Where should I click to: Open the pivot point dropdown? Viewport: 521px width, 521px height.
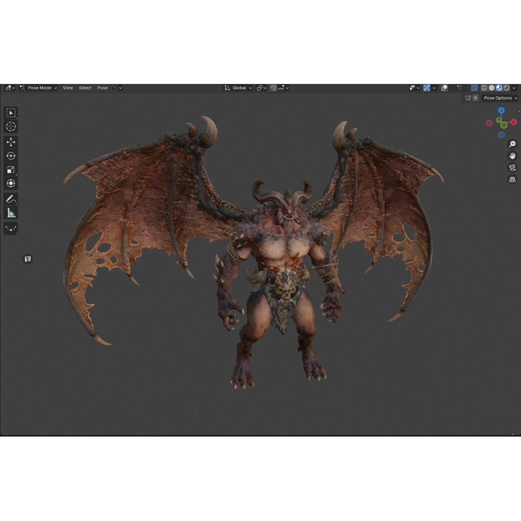261,88
